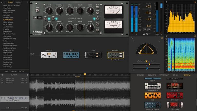Toggle phase scope power icon
This screenshot has height=111, width=197.
(x=162, y=38)
